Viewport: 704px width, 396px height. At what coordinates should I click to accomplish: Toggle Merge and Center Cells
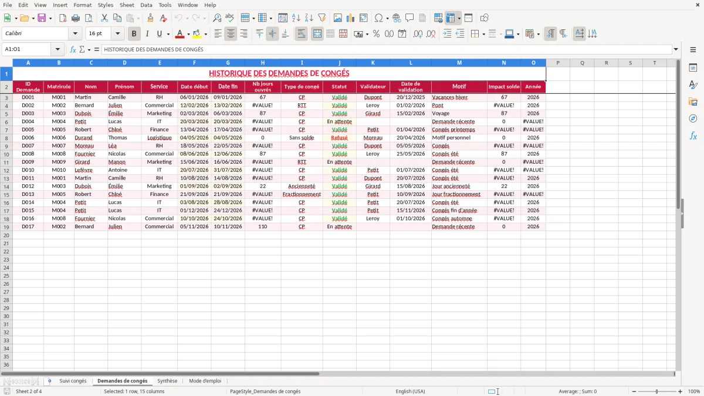pyautogui.click(x=317, y=34)
